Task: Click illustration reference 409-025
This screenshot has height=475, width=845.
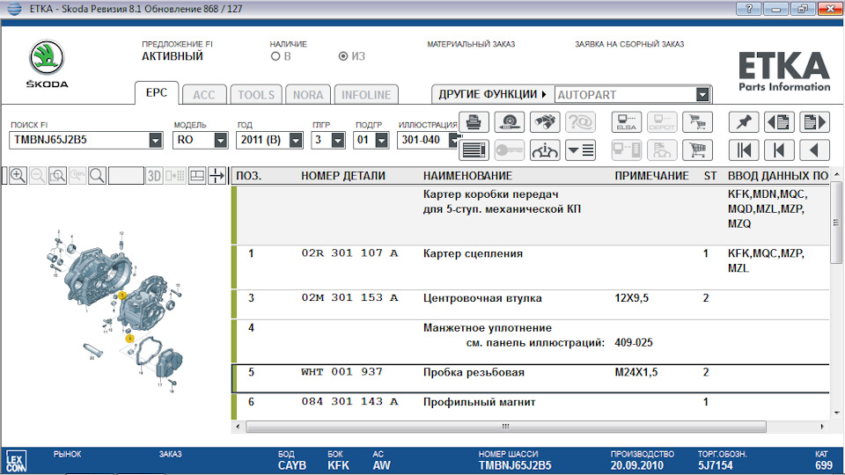Action: [633, 342]
